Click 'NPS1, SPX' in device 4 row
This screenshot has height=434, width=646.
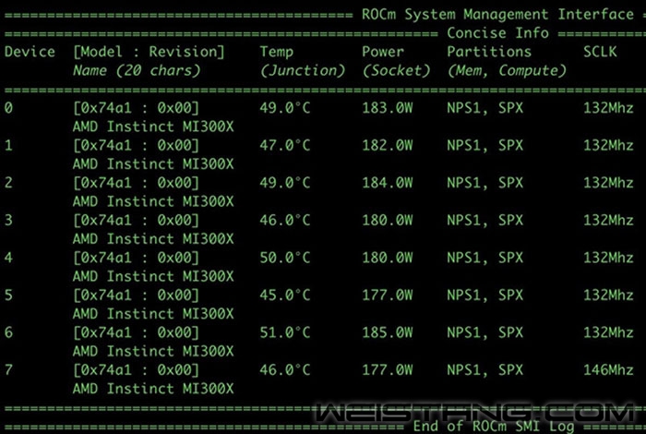484,258
